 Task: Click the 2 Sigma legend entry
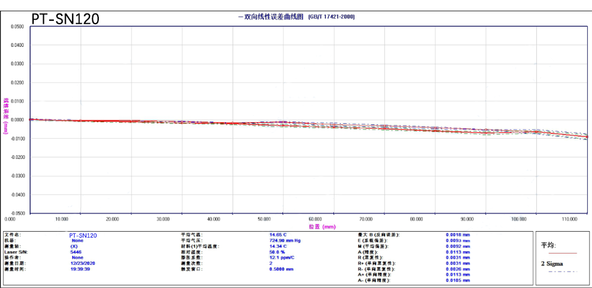551,263
